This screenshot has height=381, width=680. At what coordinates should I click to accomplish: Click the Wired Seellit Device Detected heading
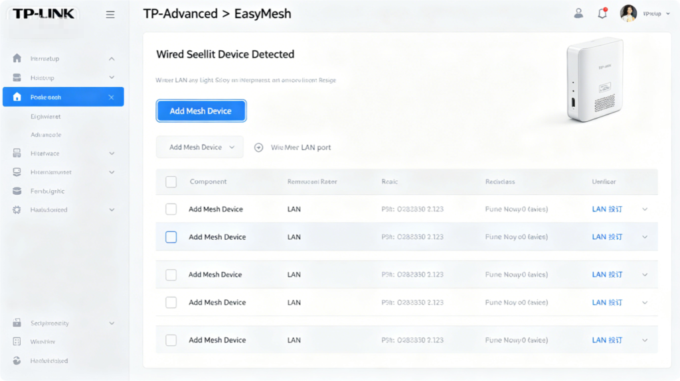pos(225,54)
